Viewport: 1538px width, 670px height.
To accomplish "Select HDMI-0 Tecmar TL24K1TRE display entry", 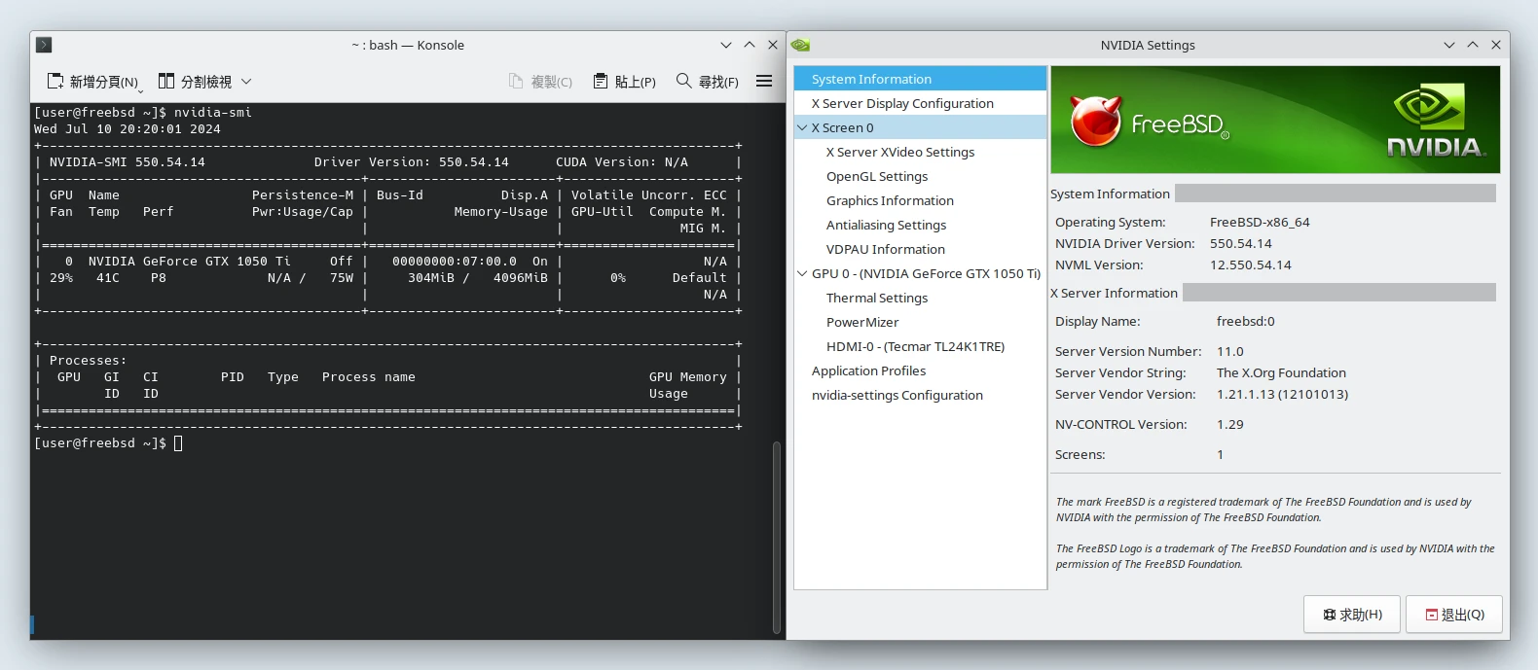I will (915, 347).
